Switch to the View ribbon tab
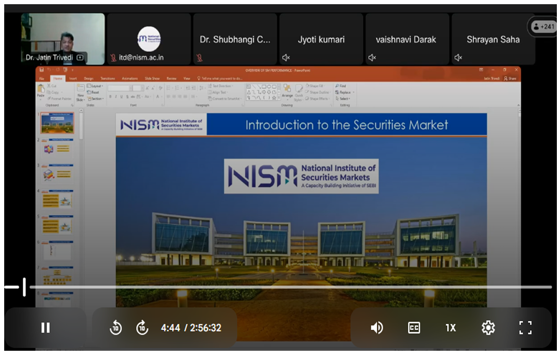The image size is (560, 356). pyautogui.click(x=187, y=79)
